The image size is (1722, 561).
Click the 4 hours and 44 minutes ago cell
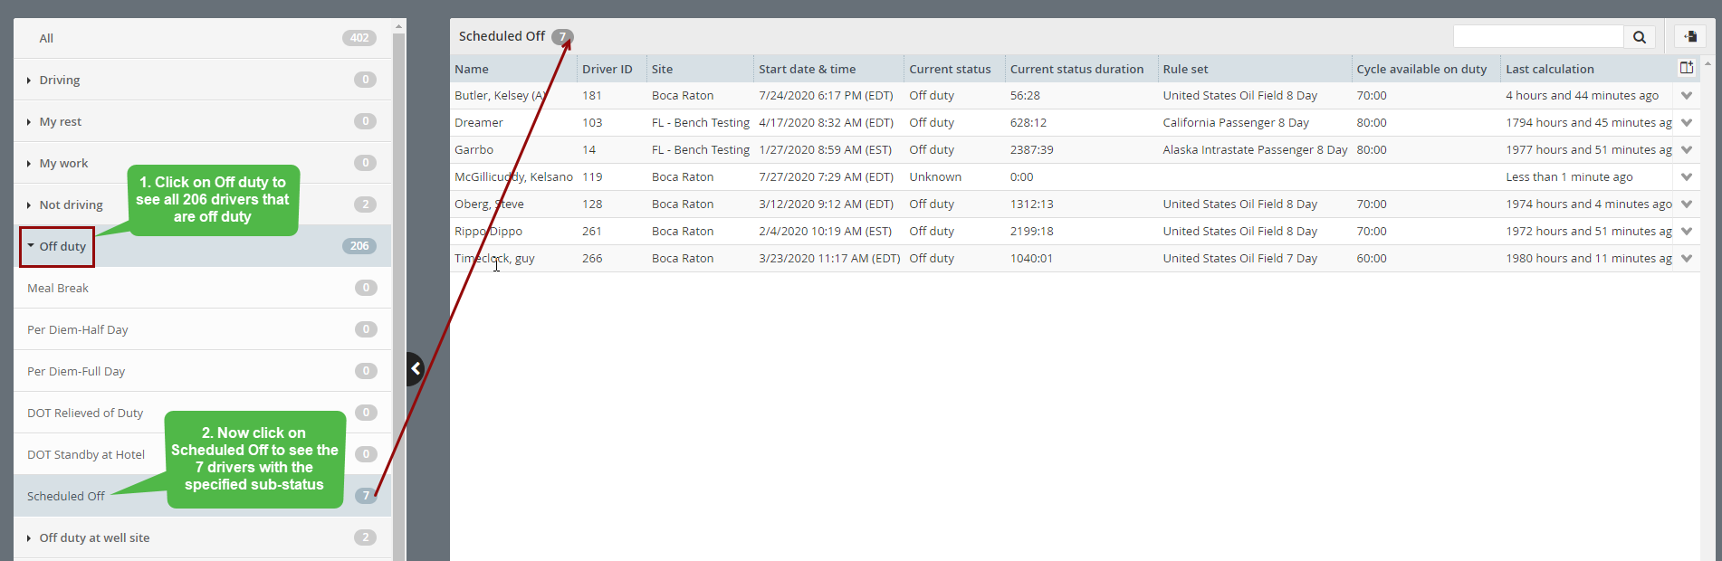pos(1583,96)
